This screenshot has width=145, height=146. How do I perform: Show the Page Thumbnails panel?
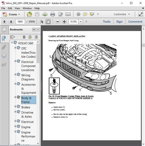4,30
